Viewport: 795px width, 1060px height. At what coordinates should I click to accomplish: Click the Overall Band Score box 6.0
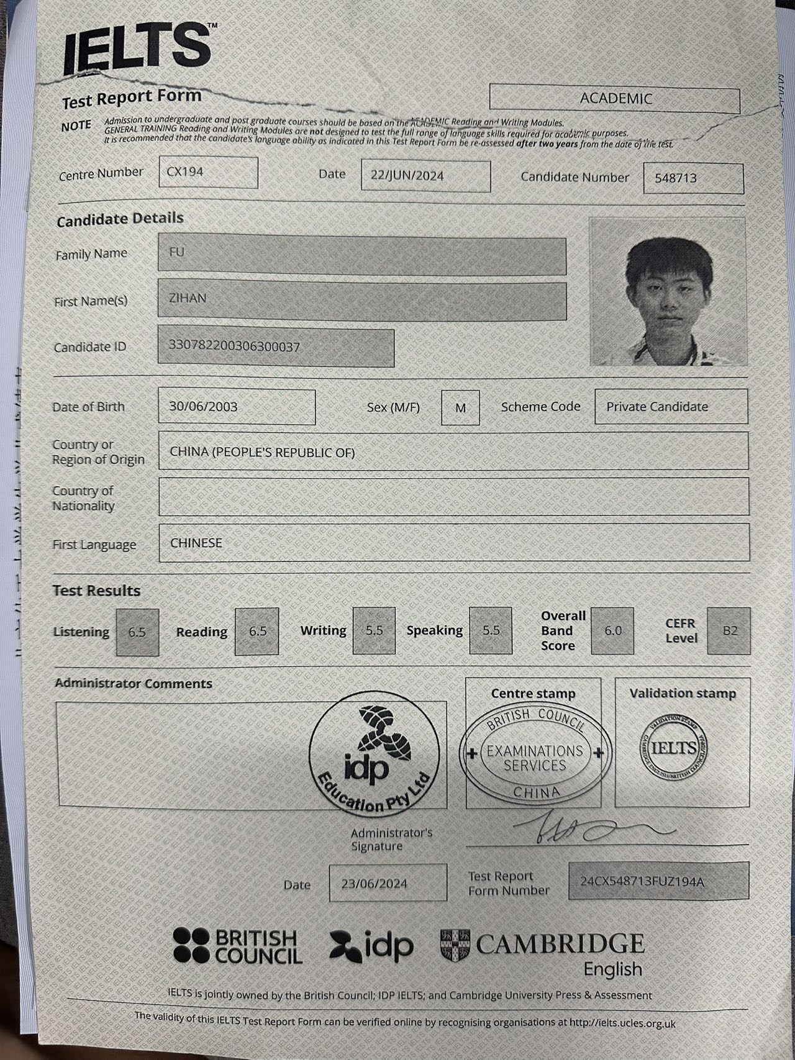tap(612, 630)
